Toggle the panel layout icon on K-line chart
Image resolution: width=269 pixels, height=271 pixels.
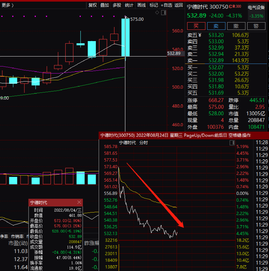(164, 13)
